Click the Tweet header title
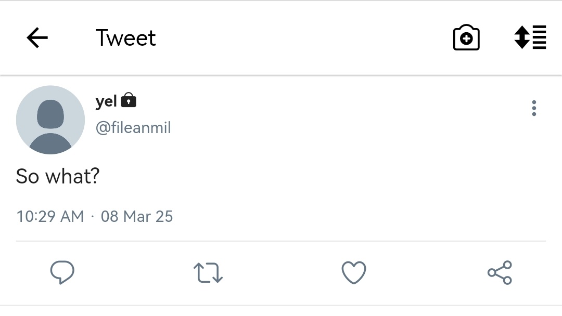 tap(126, 37)
